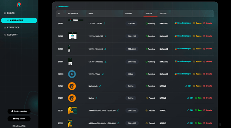This screenshot has height=128, width=231.
Task: Open filters above the table
Action: (x=62, y=7)
